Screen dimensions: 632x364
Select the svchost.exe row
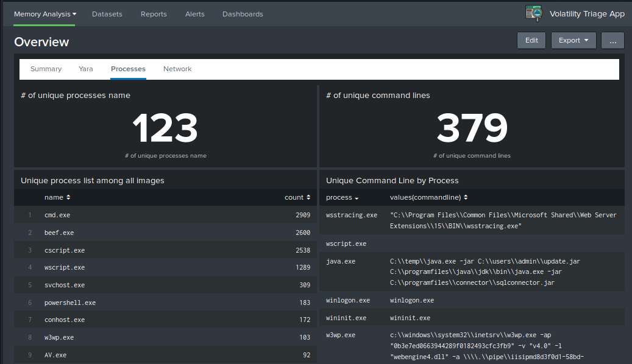165,285
